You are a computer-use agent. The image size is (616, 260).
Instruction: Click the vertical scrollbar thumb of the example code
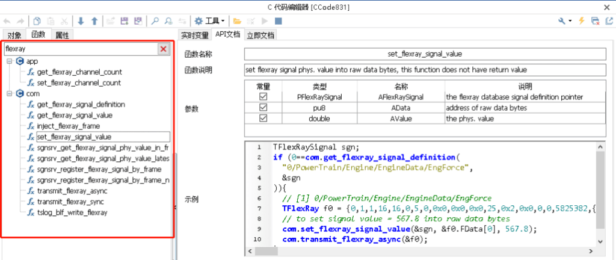[x=601, y=190]
